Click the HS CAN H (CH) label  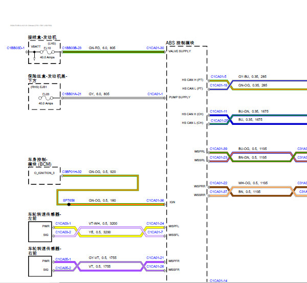point(192,114)
